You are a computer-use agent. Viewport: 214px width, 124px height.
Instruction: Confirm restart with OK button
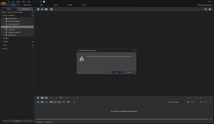[117, 72]
